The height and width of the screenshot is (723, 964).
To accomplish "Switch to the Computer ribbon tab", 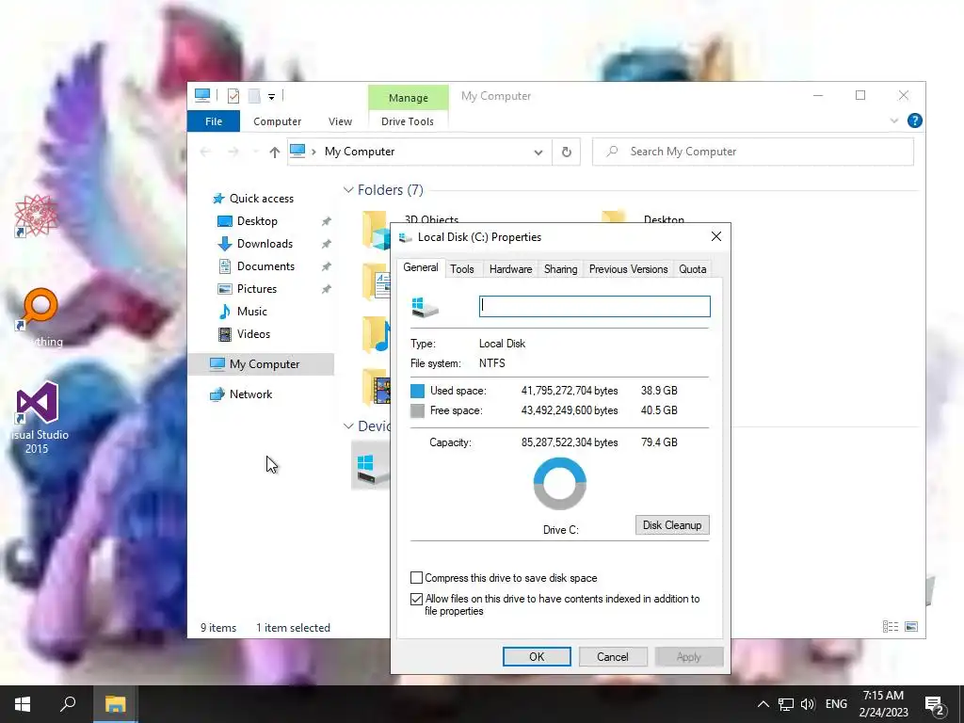I will pos(278,121).
